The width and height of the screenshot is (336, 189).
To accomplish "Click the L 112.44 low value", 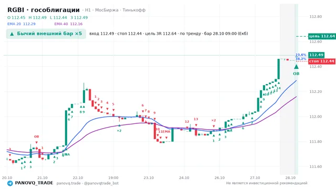I will point(58,17).
